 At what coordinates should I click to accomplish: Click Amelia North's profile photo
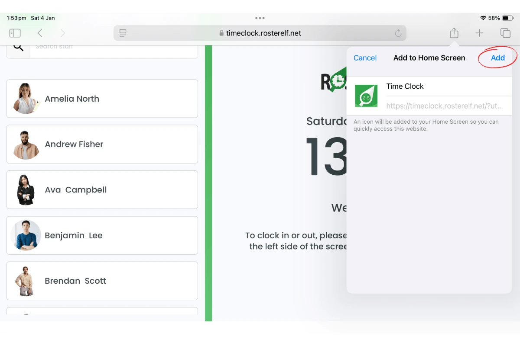click(x=26, y=99)
